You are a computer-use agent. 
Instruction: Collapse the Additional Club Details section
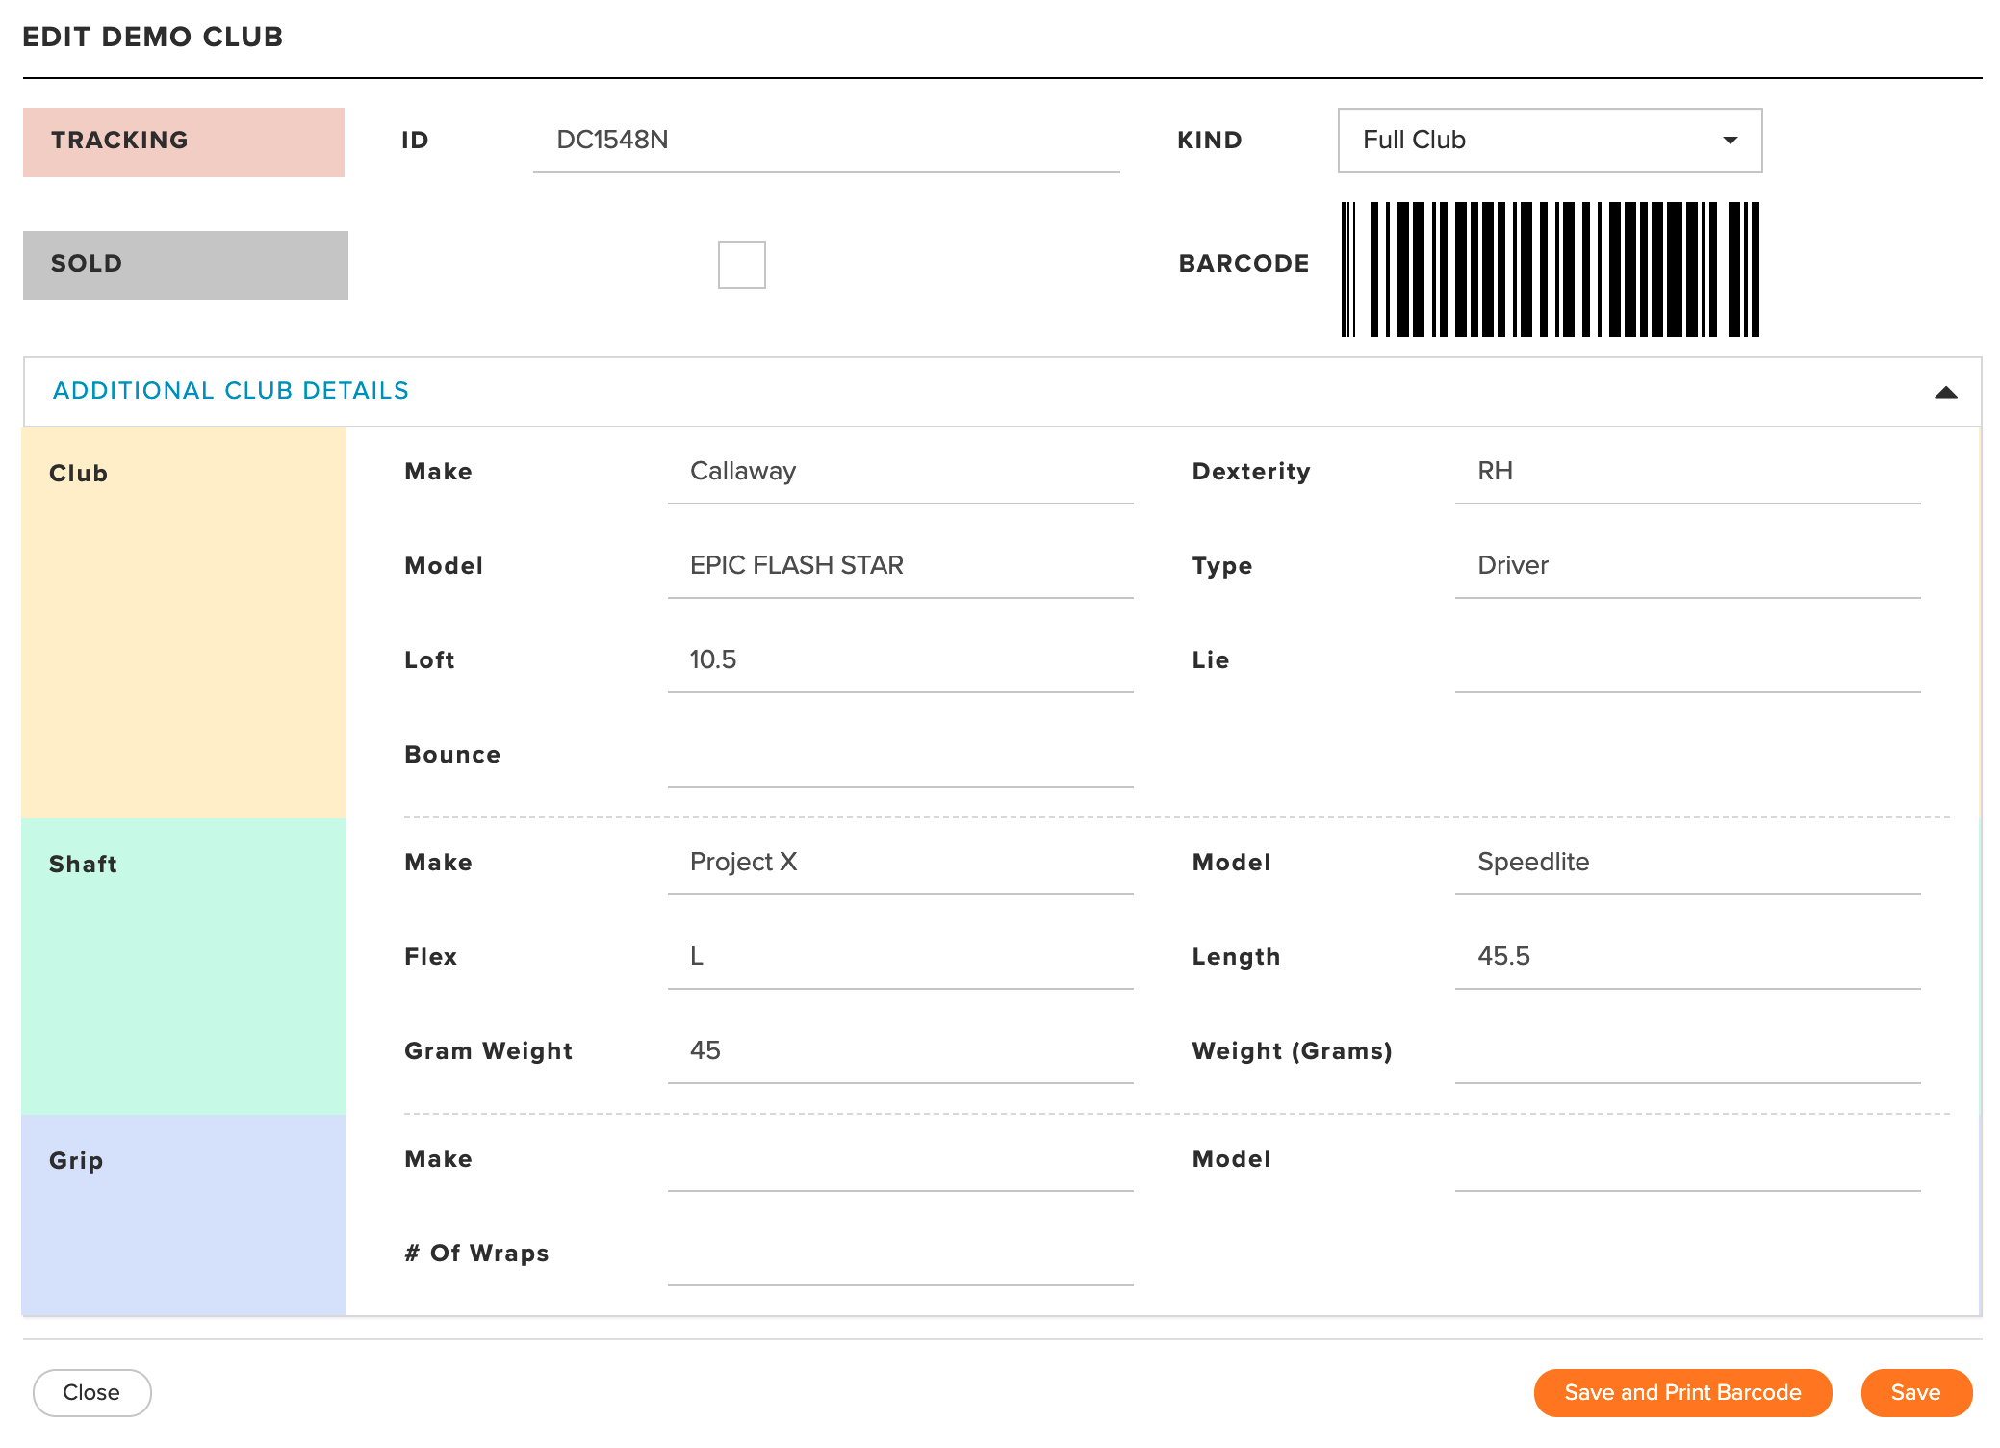[1945, 392]
